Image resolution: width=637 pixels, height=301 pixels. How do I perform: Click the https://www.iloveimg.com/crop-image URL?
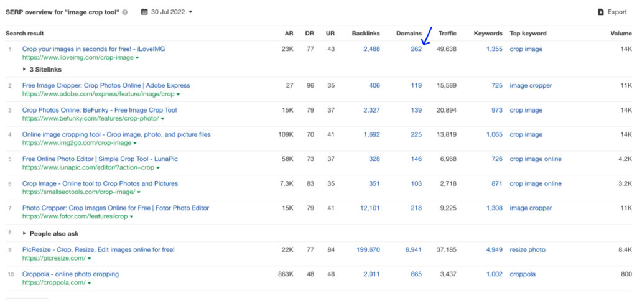[78, 58]
